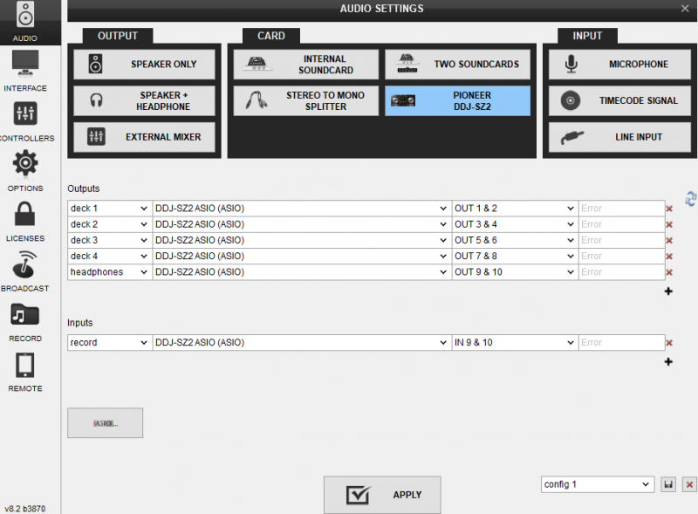Open the Audio settings section

(25, 23)
